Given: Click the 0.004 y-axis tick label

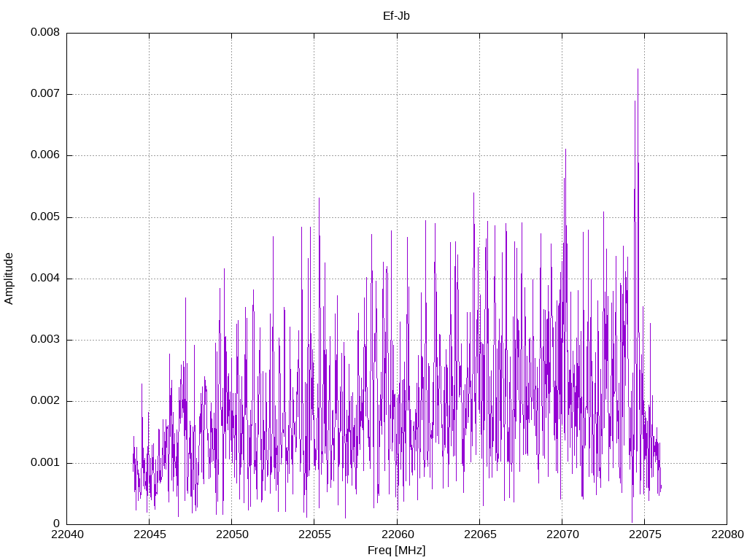Looking at the screenshot, I should click(45, 278).
